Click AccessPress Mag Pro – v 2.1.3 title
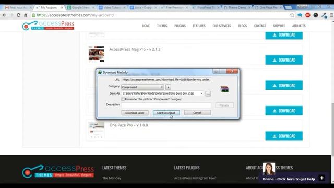The width and height of the screenshot is (334, 188). [x=135, y=49]
